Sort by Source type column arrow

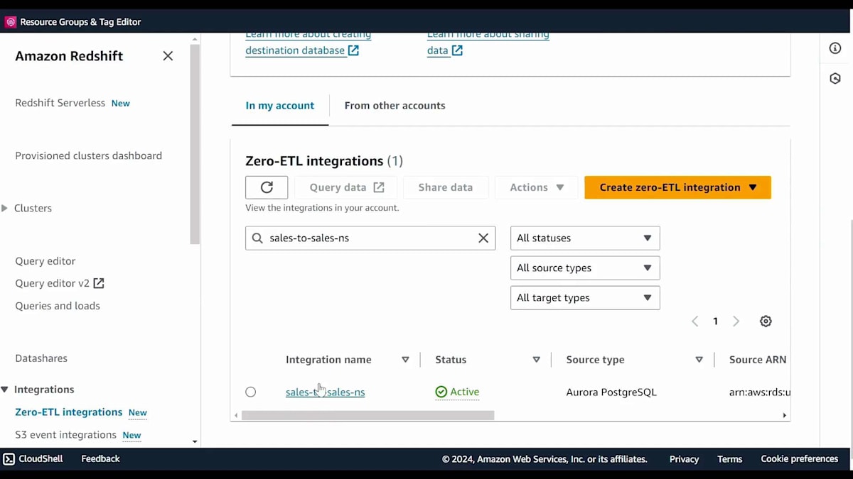pyautogui.click(x=699, y=360)
